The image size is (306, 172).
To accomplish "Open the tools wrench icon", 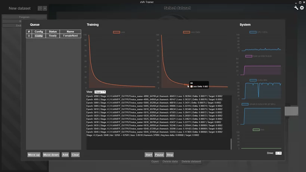I will (x=296, y=8).
